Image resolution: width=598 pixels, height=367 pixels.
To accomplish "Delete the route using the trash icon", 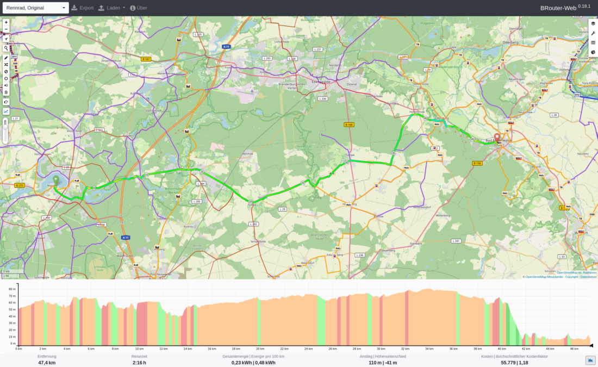I will coord(5,92).
